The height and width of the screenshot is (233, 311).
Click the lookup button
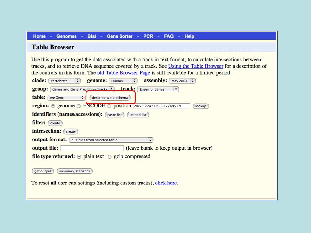[x=201, y=106]
